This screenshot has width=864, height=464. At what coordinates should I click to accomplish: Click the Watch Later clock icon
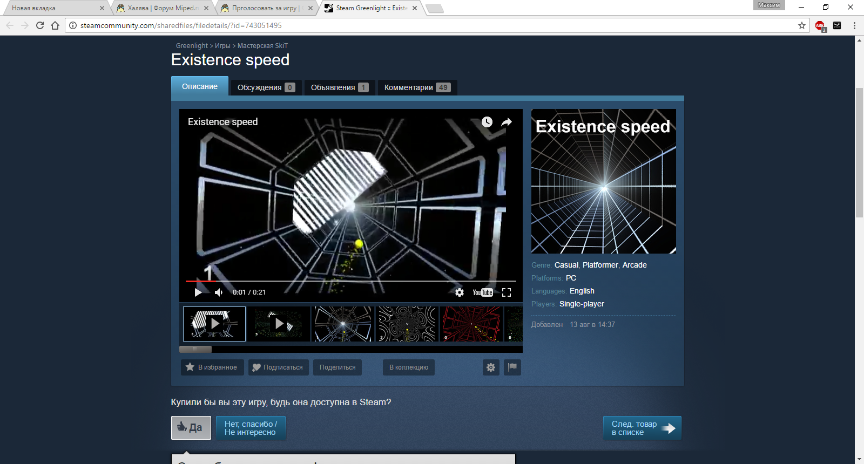[487, 122]
